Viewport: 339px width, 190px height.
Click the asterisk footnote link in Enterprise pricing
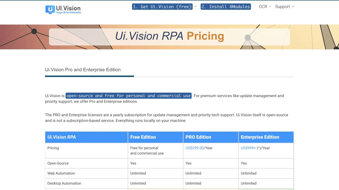coord(259,148)
